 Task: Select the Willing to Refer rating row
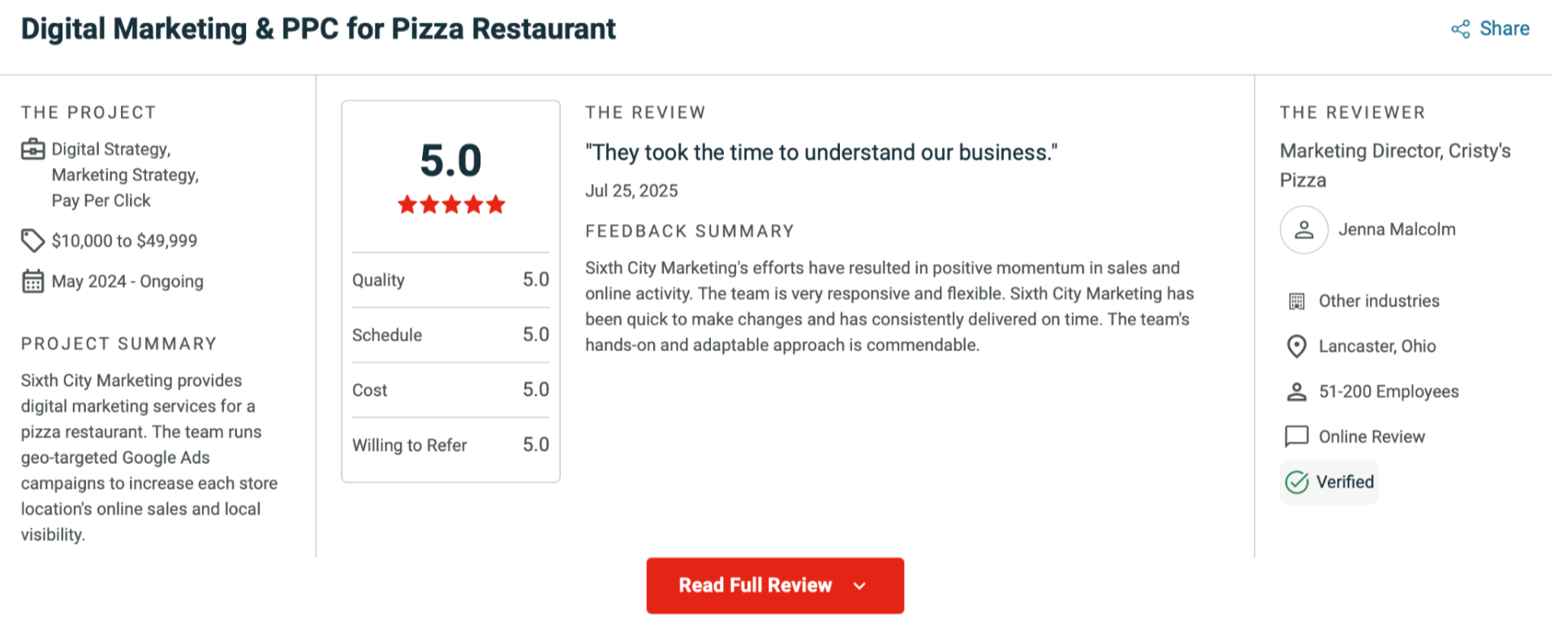click(450, 445)
